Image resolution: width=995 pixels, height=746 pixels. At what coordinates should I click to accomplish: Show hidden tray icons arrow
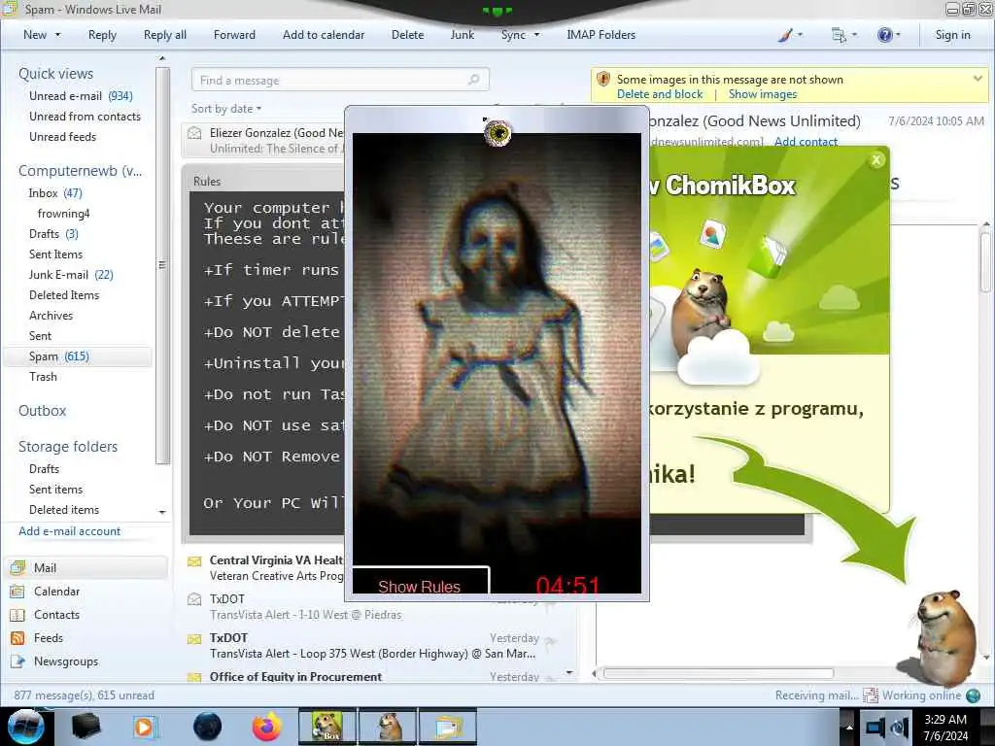[x=848, y=727]
